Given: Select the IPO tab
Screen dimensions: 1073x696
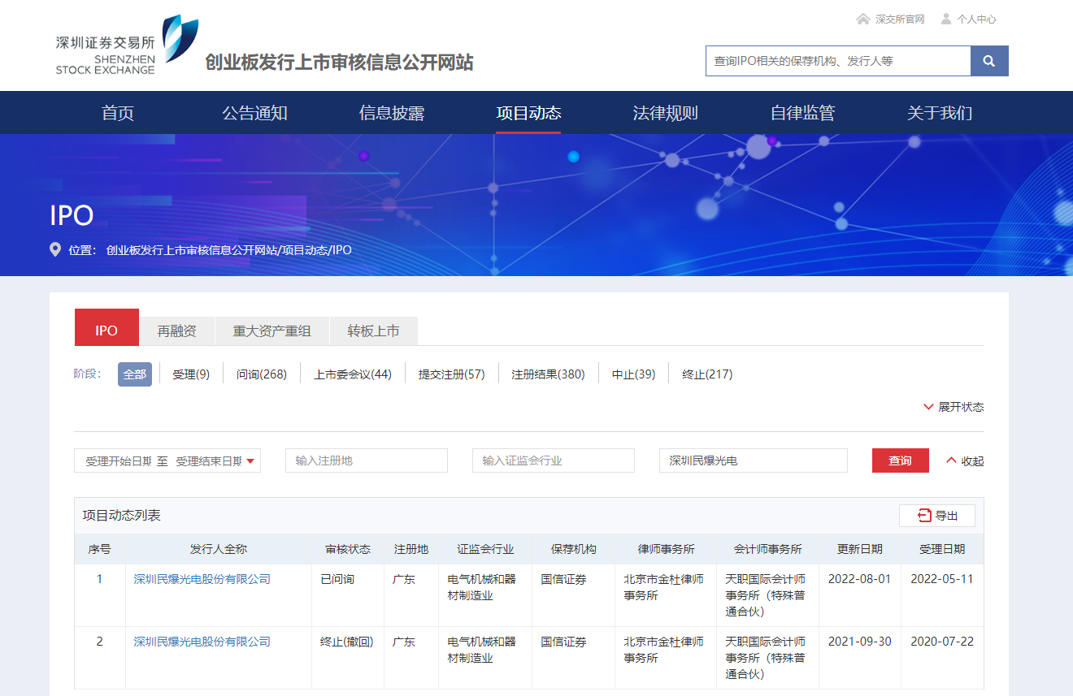Looking at the screenshot, I should pyautogui.click(x=106, y=327).
